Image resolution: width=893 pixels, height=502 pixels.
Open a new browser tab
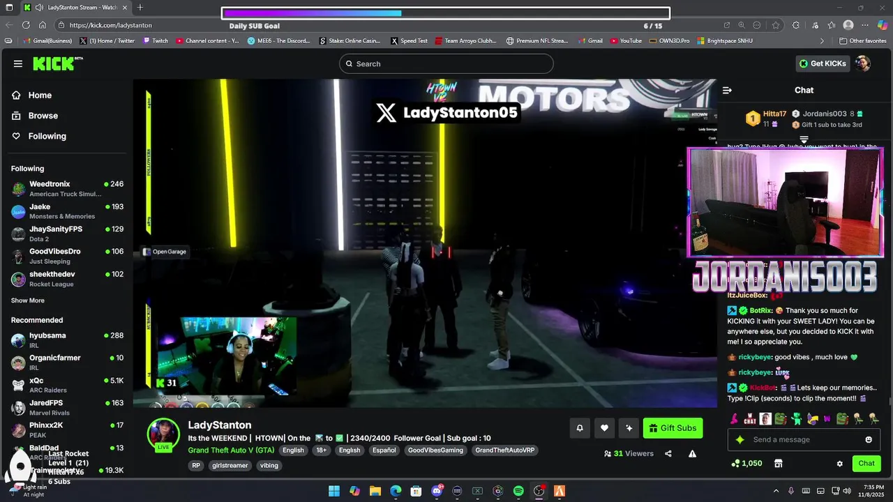[140, 7]
